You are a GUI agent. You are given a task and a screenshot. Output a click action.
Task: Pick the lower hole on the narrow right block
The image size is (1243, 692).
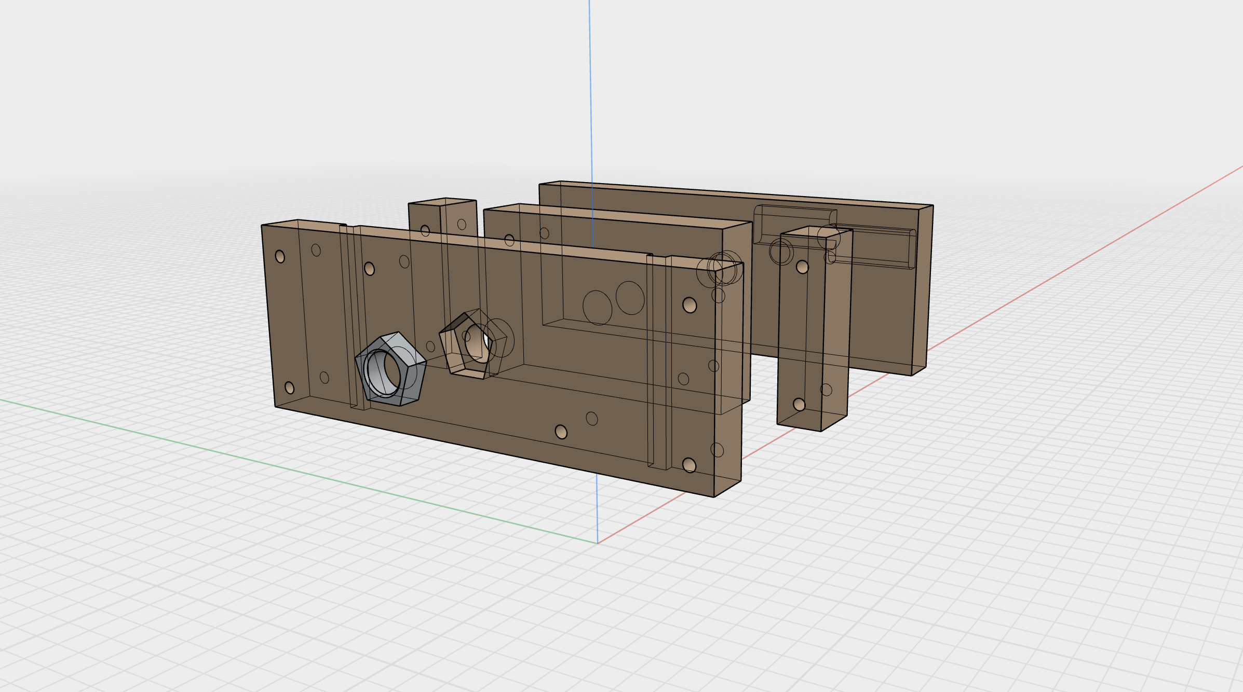800,405
